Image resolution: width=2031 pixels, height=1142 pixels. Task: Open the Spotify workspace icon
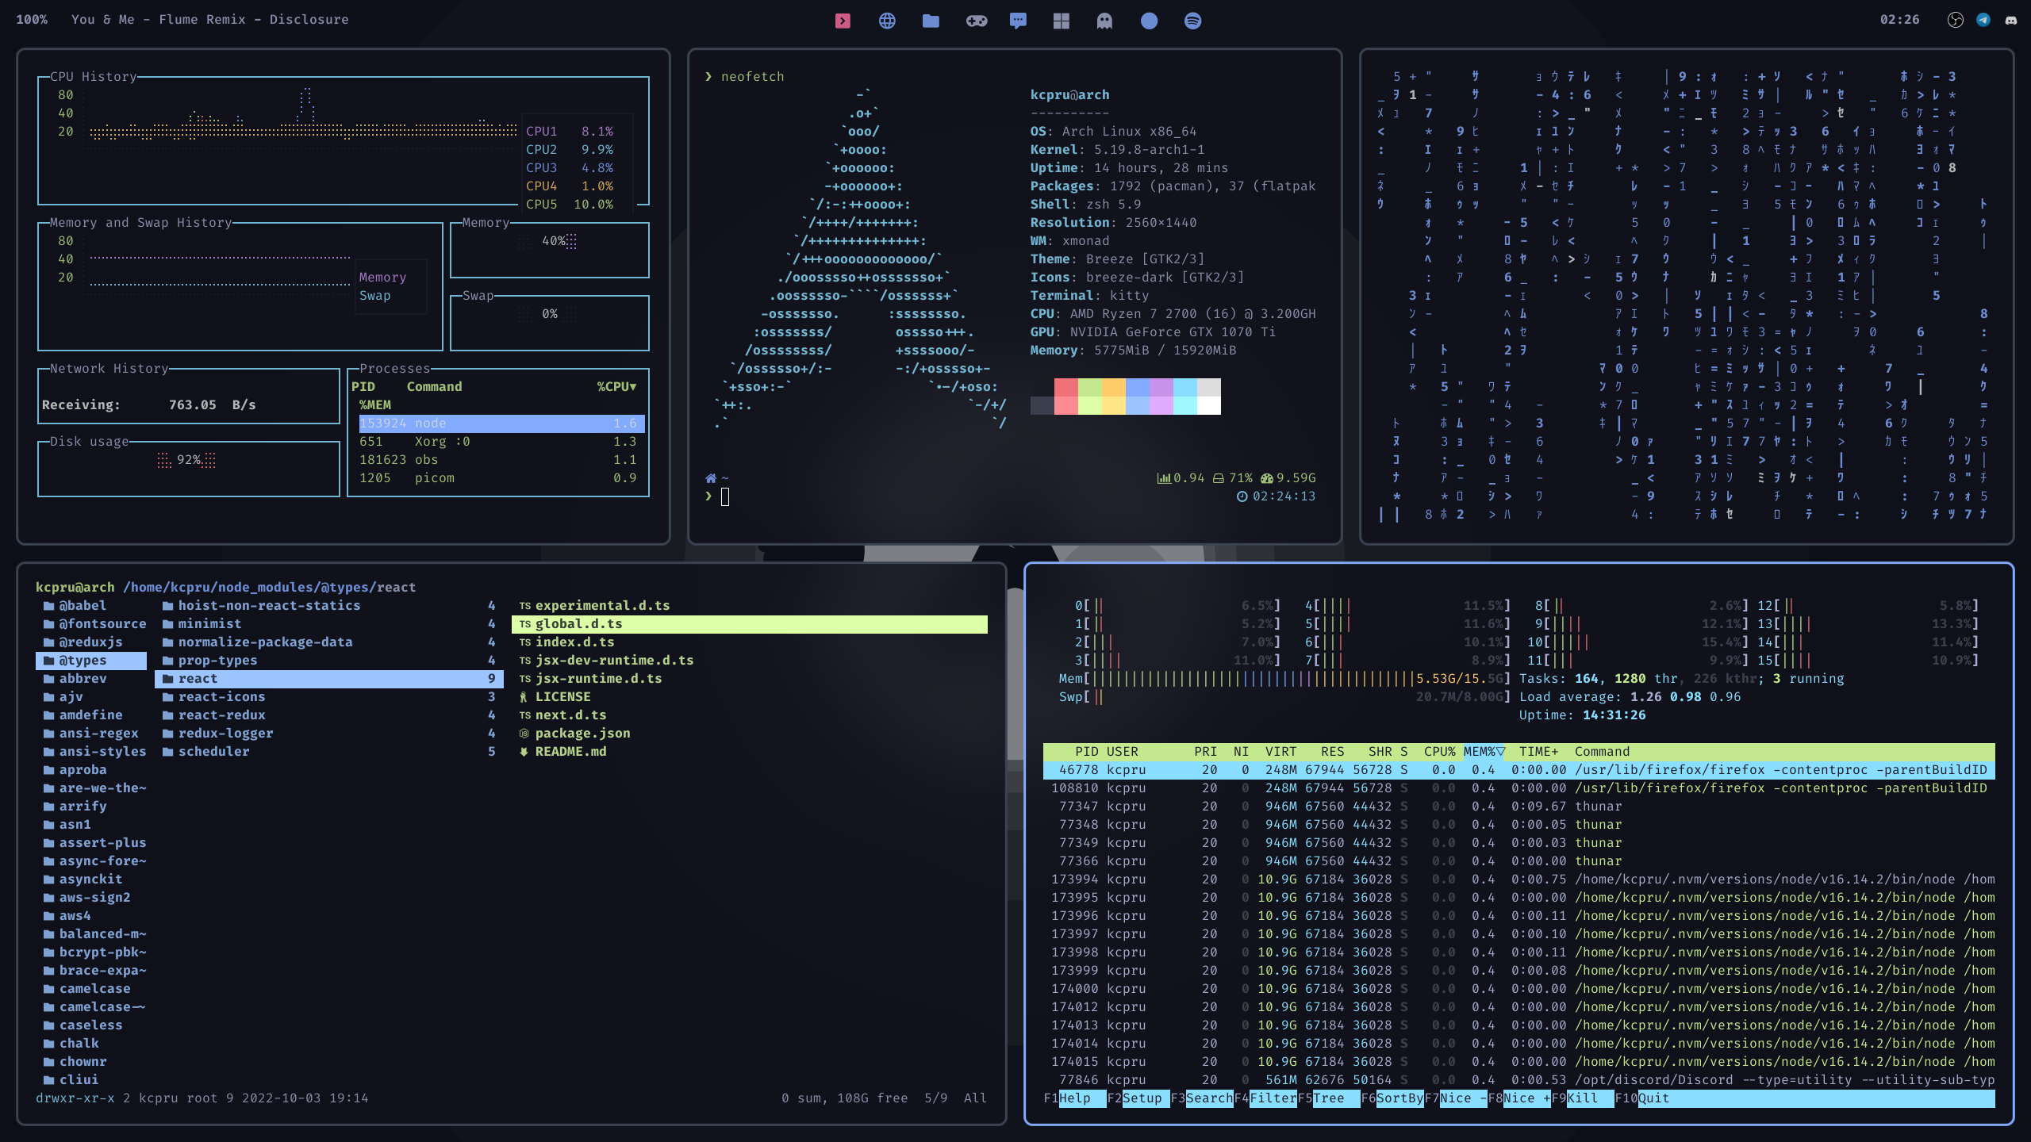(1192, 21)
